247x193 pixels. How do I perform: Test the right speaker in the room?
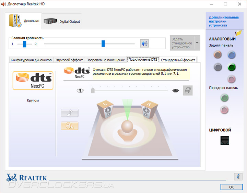click(x=149, y=109)
